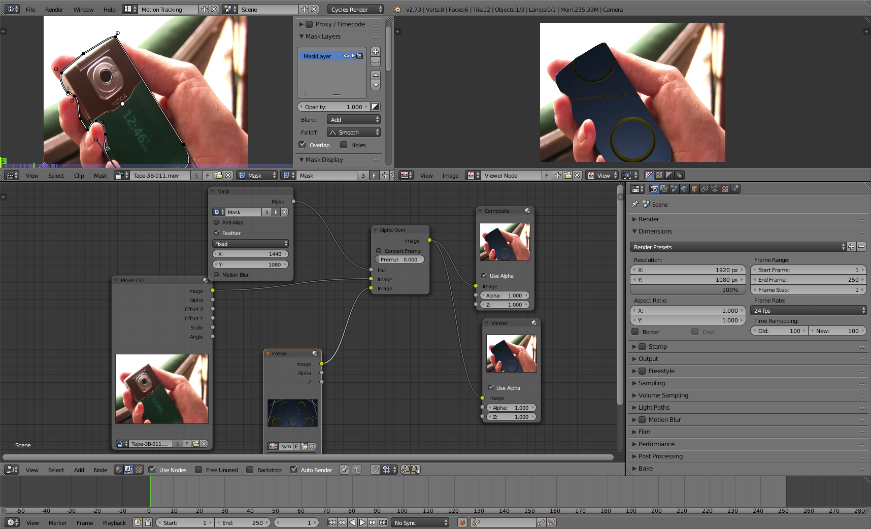Adjust the resolution percentage slider at 100%
Viewport: 871px width, 529px height.
(688, 290)
